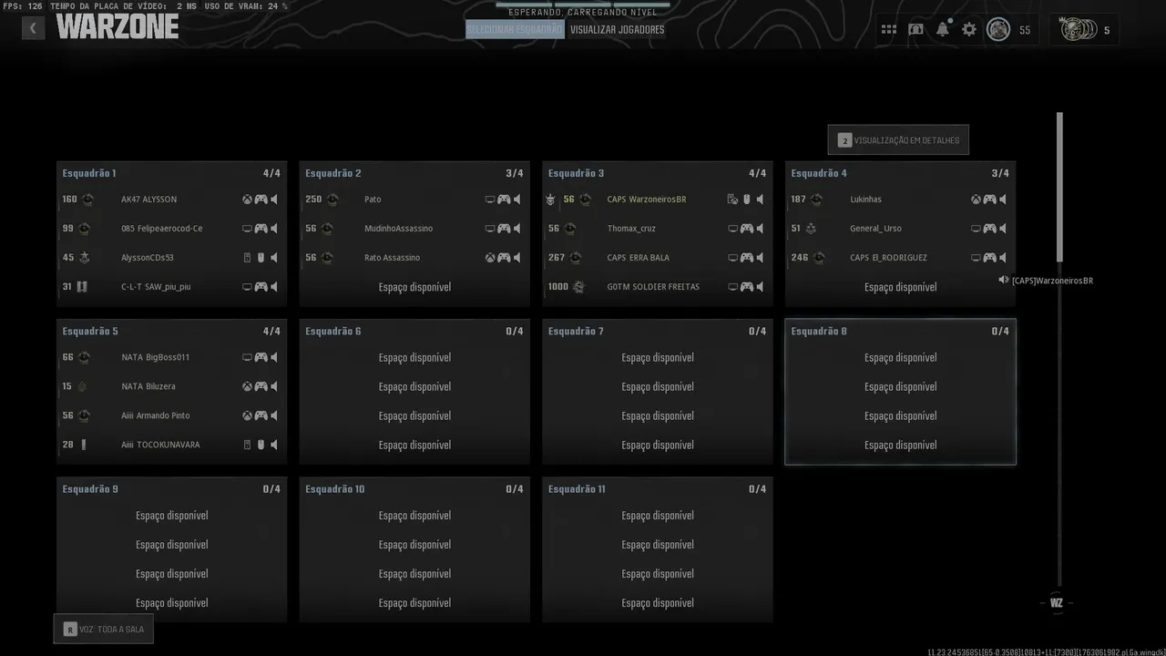This screenshot has width=1166, height=656.
Task: Click speaking indicator icon by [CAPS]WarzoneirosBR
Action: [1004, 281]
